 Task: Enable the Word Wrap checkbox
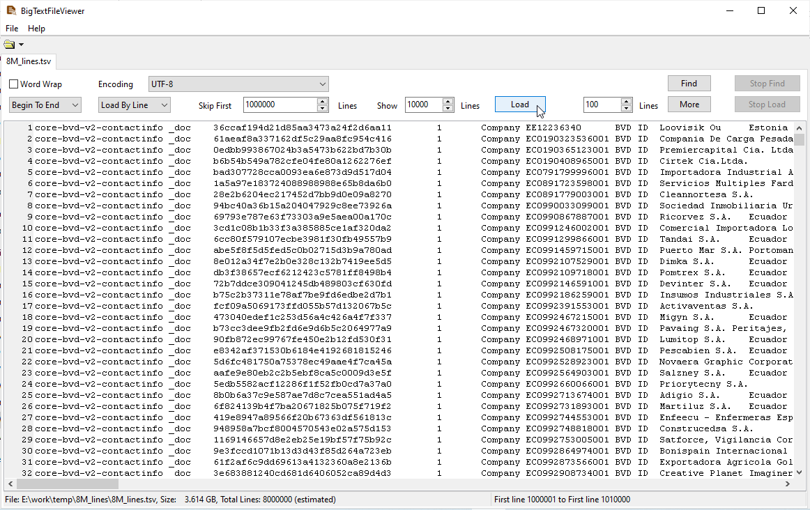point(14,84)
